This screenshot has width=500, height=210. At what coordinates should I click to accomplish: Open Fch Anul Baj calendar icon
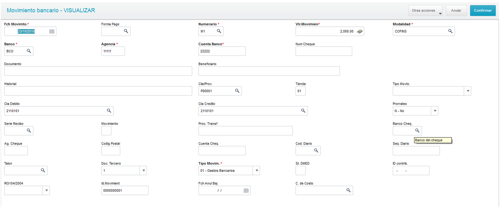point(246,190)
